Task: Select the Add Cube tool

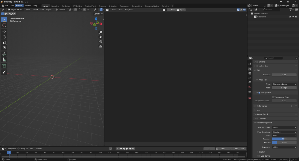Action: point(4,66)
